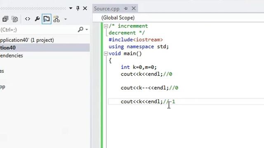Toggle the Preview Selected Items button
This screenshot has width=264, height=148.
click(47, 19)
